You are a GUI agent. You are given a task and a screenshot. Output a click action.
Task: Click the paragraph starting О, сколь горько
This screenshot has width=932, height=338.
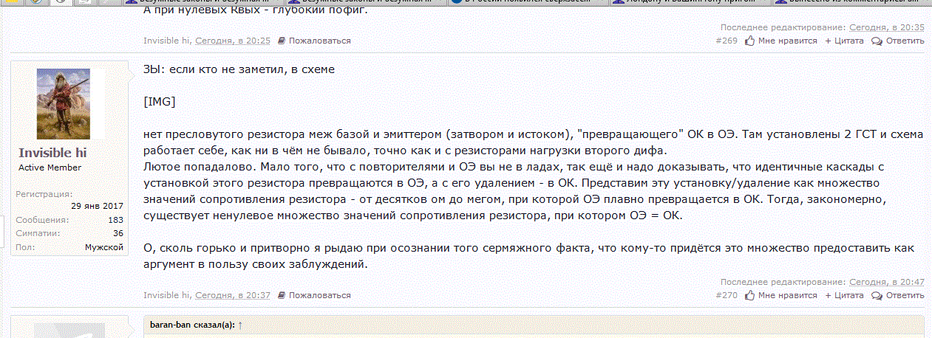coord(528,256)
